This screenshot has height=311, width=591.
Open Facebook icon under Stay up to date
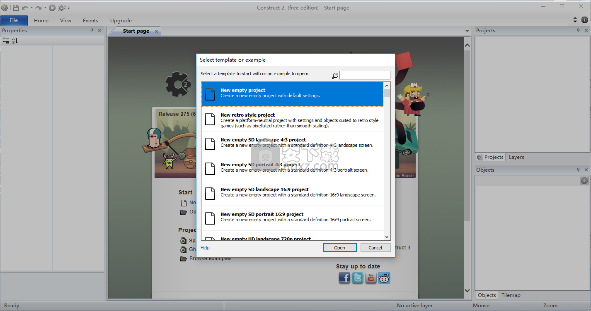[344, 278]
